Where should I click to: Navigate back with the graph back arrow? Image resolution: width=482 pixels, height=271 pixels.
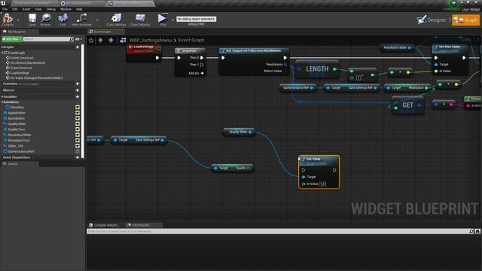(100, 40)
